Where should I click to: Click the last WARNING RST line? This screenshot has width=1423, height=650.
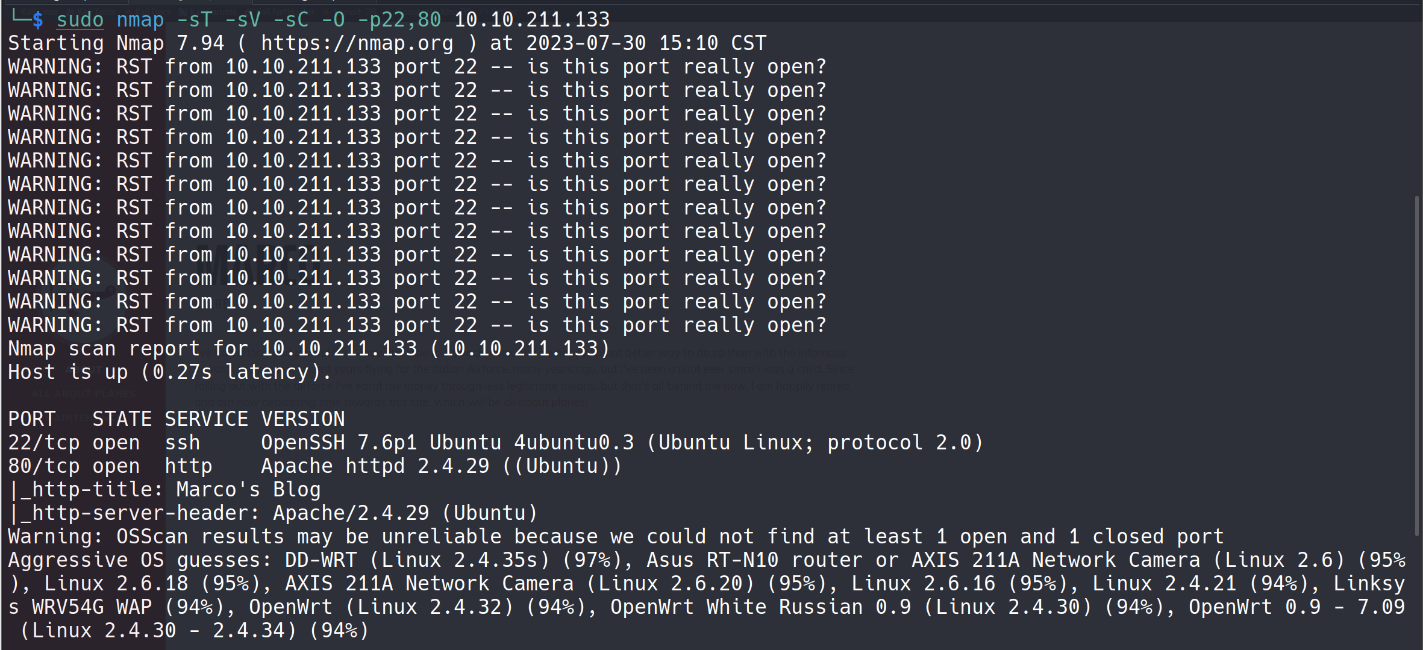click(x=417, y=325)
